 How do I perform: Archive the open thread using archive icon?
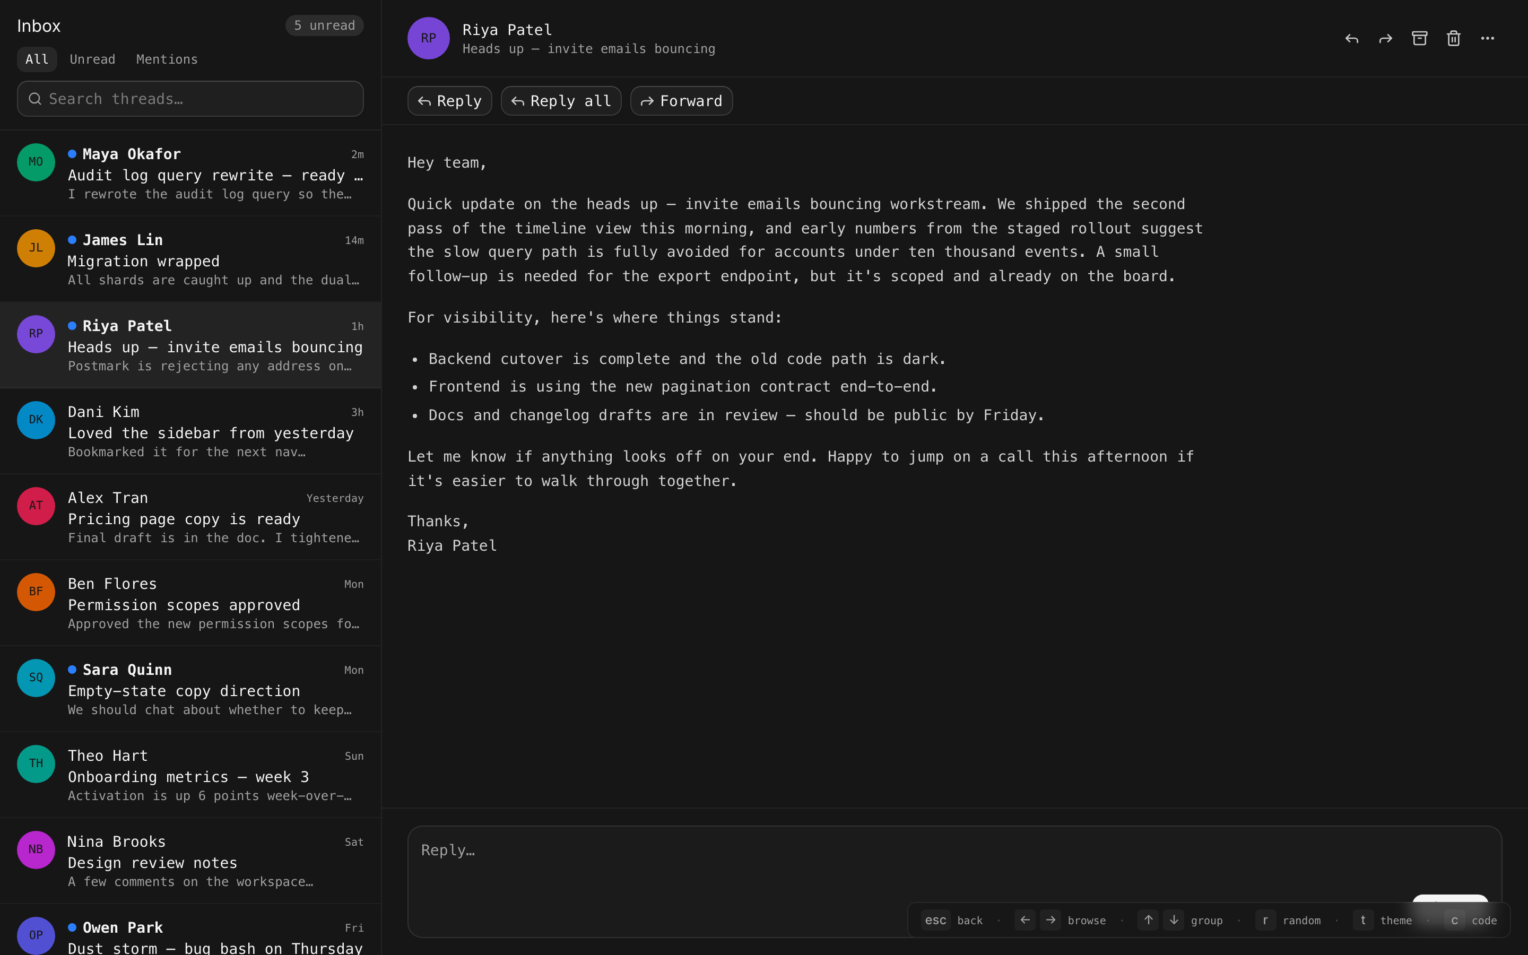tap(1419, 39)
